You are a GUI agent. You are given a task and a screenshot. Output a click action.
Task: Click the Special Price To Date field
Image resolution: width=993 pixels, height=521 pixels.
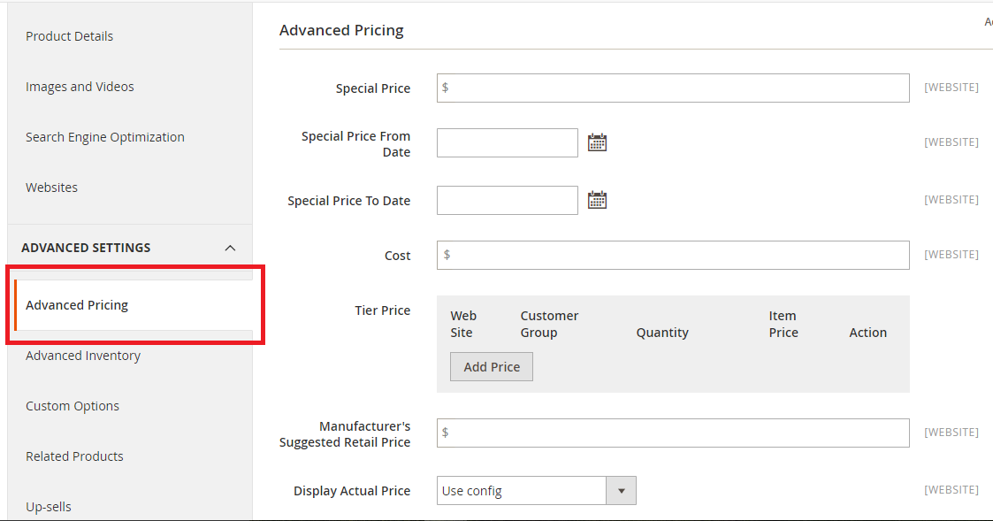pos(508,200)
